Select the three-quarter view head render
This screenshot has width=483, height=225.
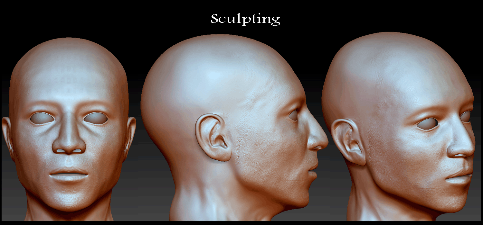pos(399,126)
